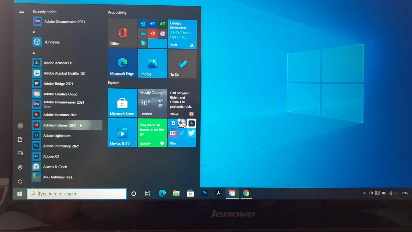Click the user account icon in Start sidebar
The height and width of the screenshot is (232, 412).
click(20, 126)
